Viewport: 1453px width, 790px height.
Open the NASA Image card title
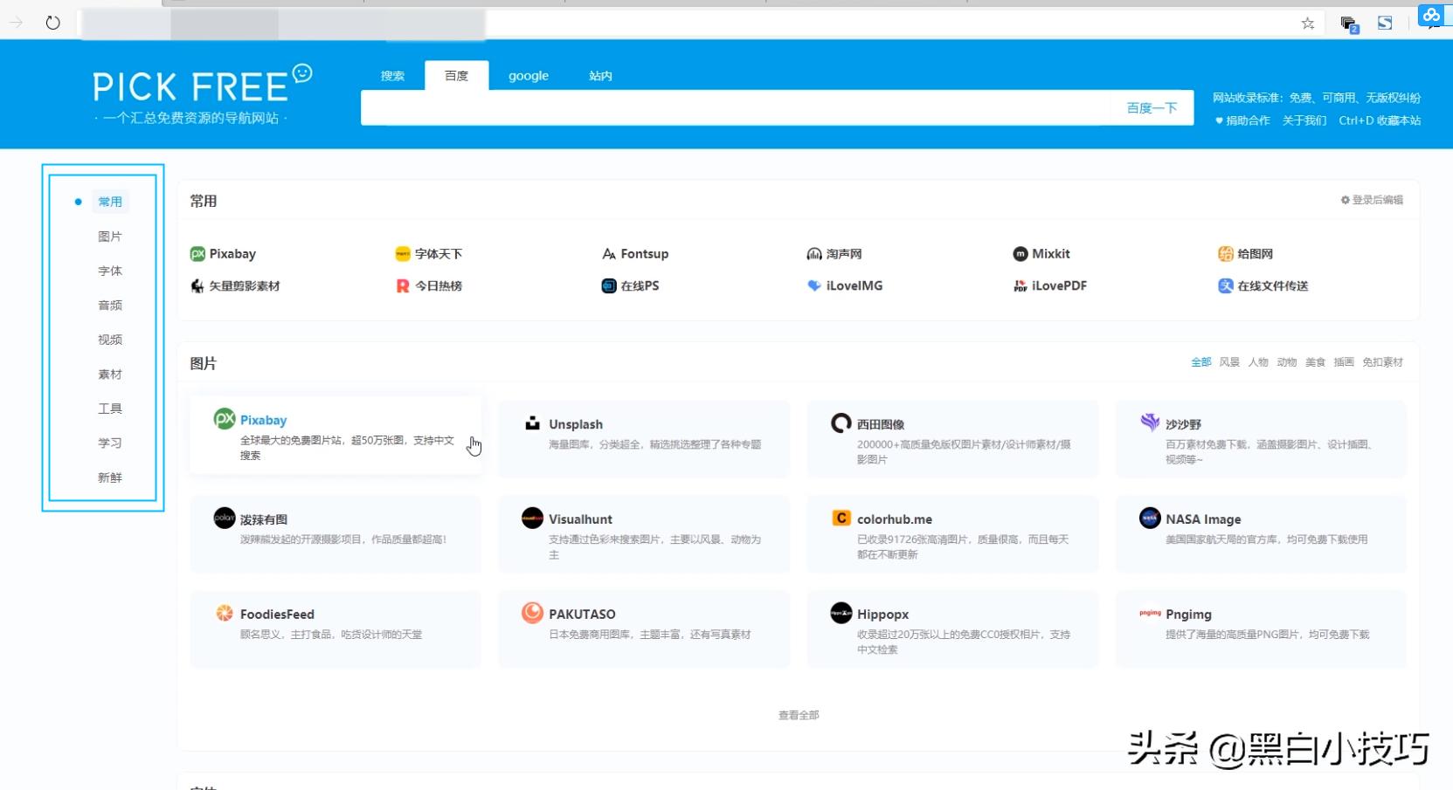pos(1203,519)
